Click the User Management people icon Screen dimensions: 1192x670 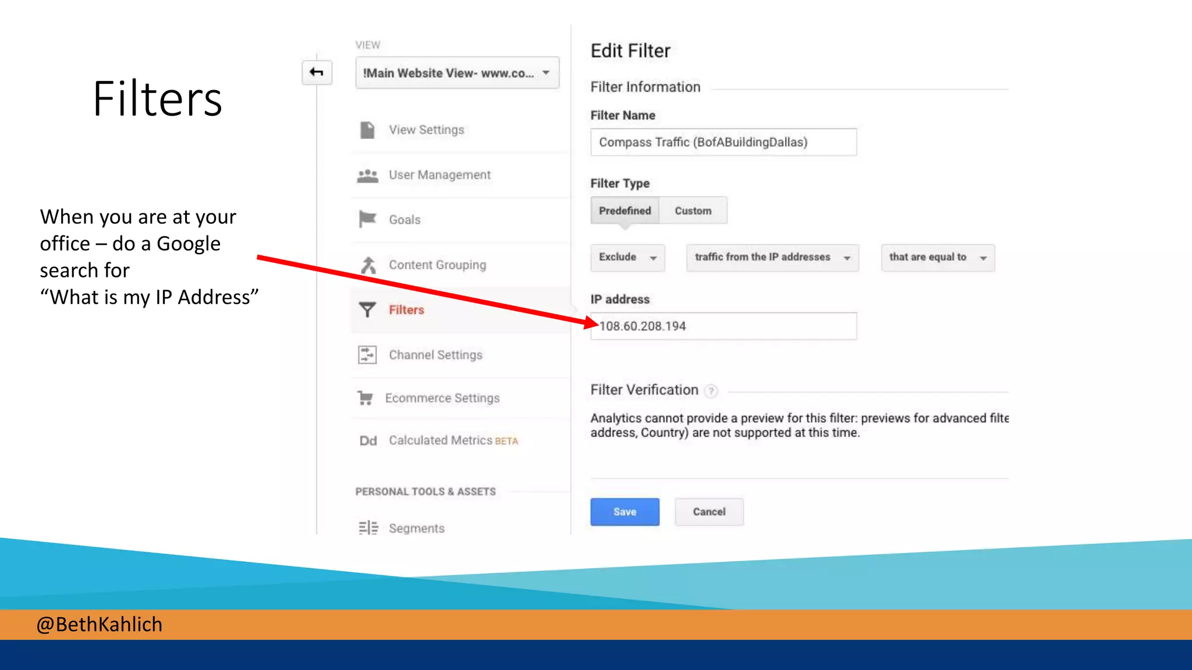[367, 175]
